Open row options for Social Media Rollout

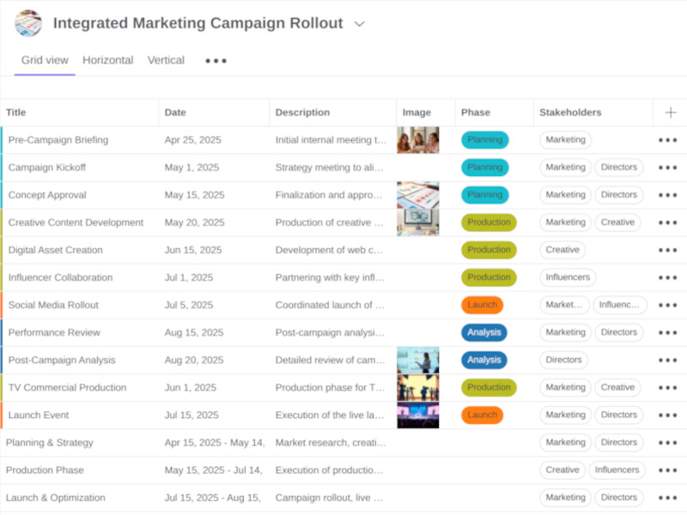pos(667,305)
